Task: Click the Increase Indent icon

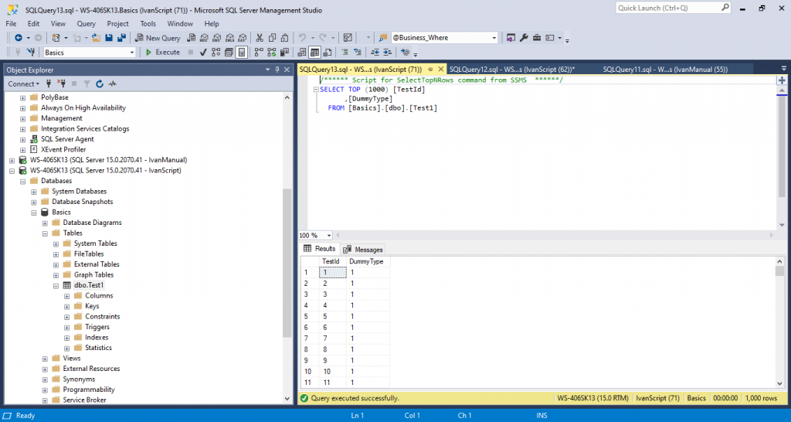Action: point(387,52)
